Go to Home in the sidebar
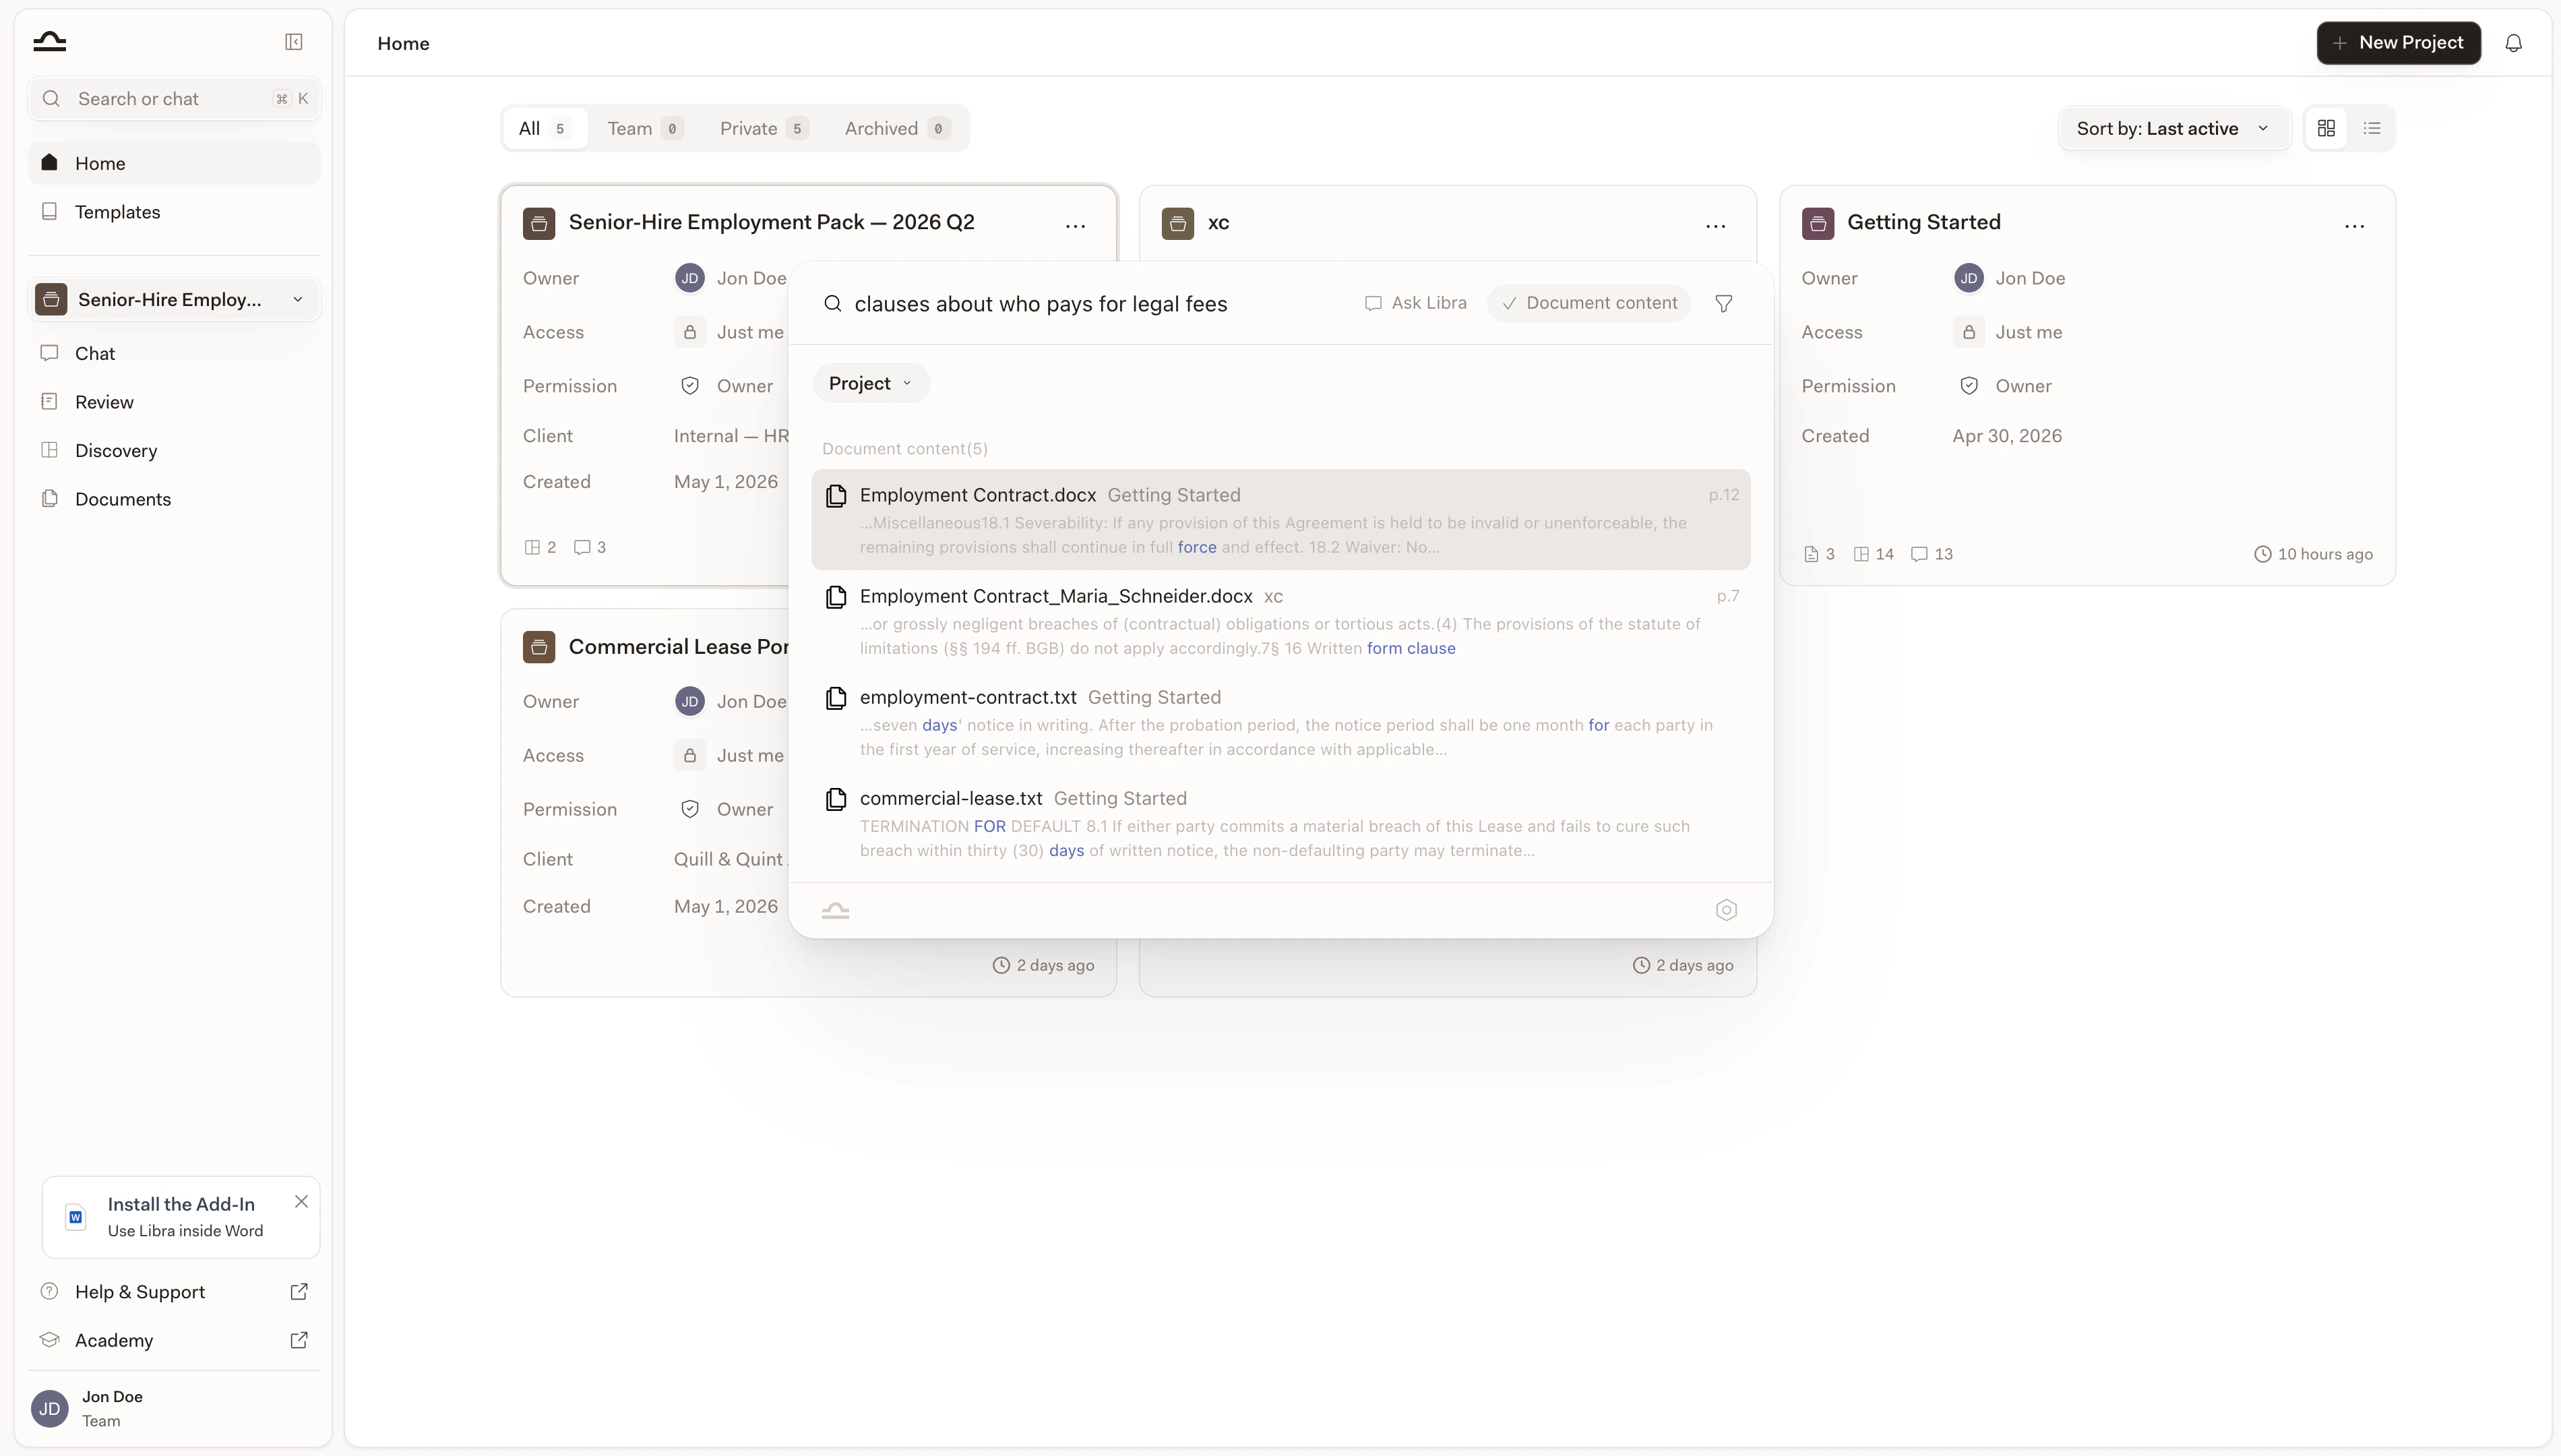 [x=174, y=163]
